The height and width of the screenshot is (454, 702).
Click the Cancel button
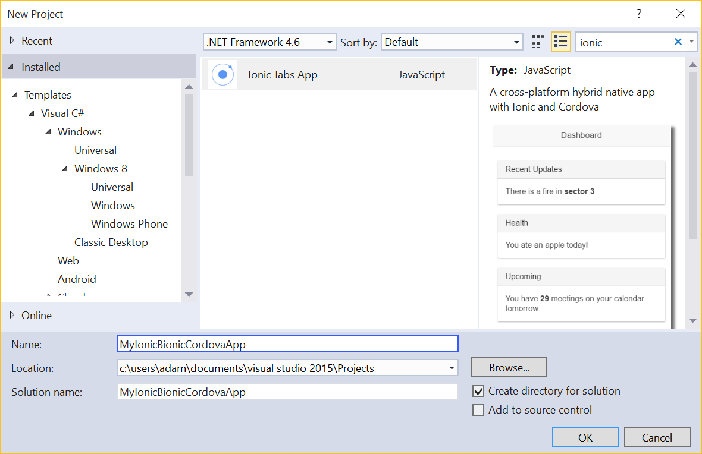(657, 437)
